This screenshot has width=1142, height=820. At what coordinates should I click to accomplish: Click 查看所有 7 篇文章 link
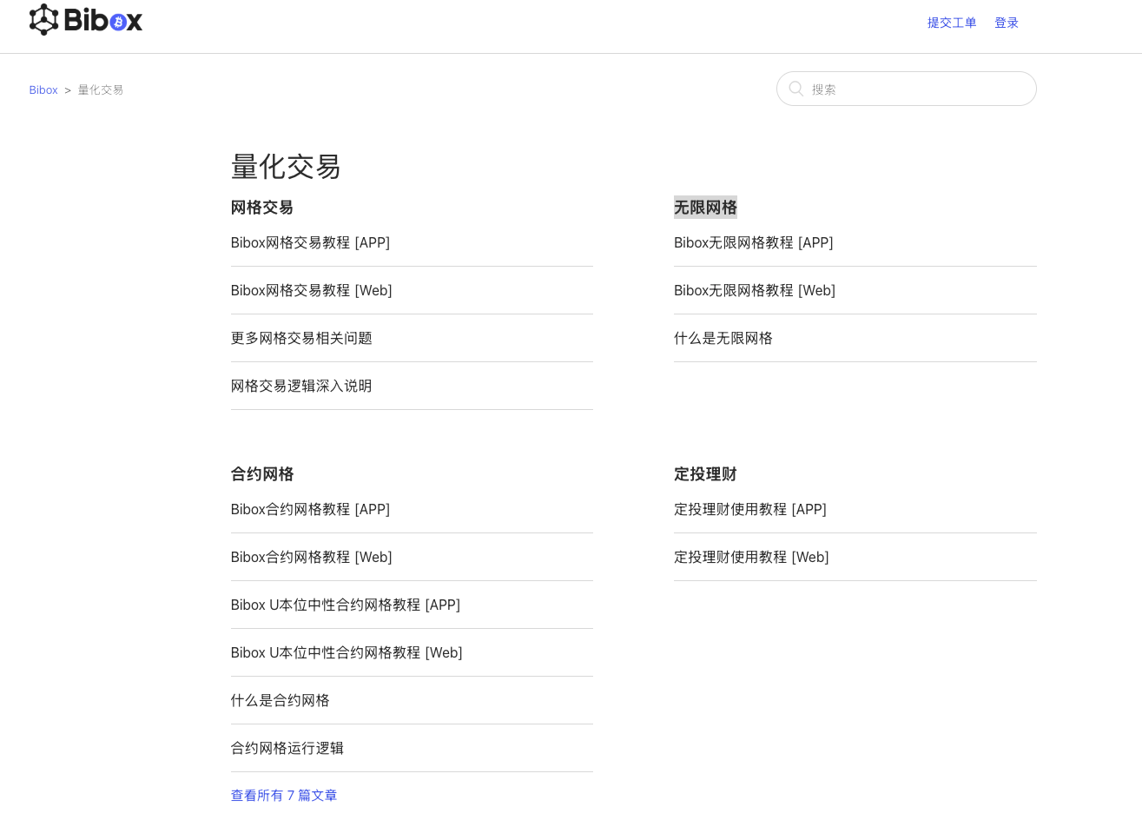tap(284, 796)
